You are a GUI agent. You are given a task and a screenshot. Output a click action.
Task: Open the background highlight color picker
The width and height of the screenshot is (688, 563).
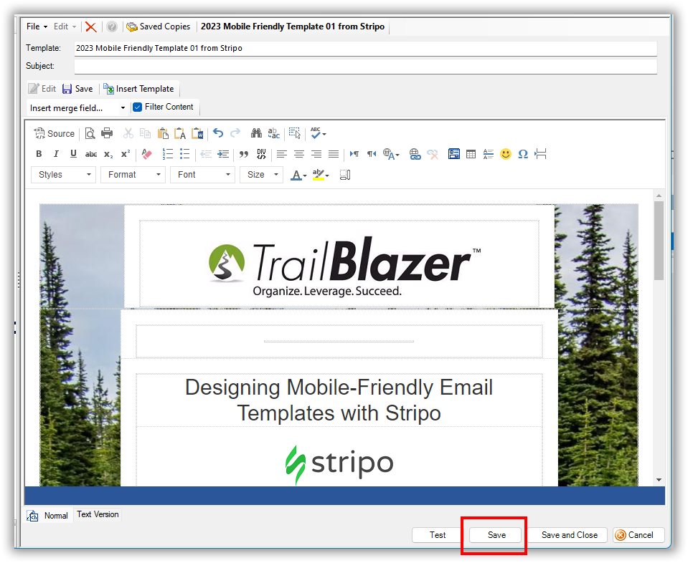pyautogui.click(x=321, y=175)
